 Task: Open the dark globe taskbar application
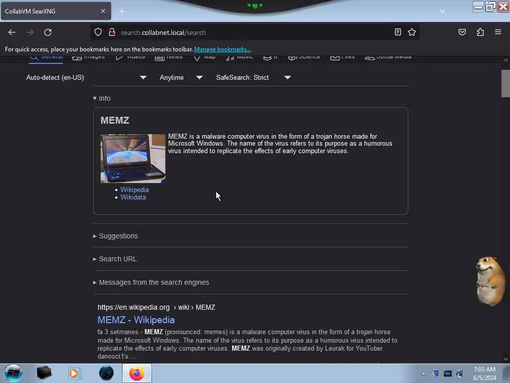(106, 373)
